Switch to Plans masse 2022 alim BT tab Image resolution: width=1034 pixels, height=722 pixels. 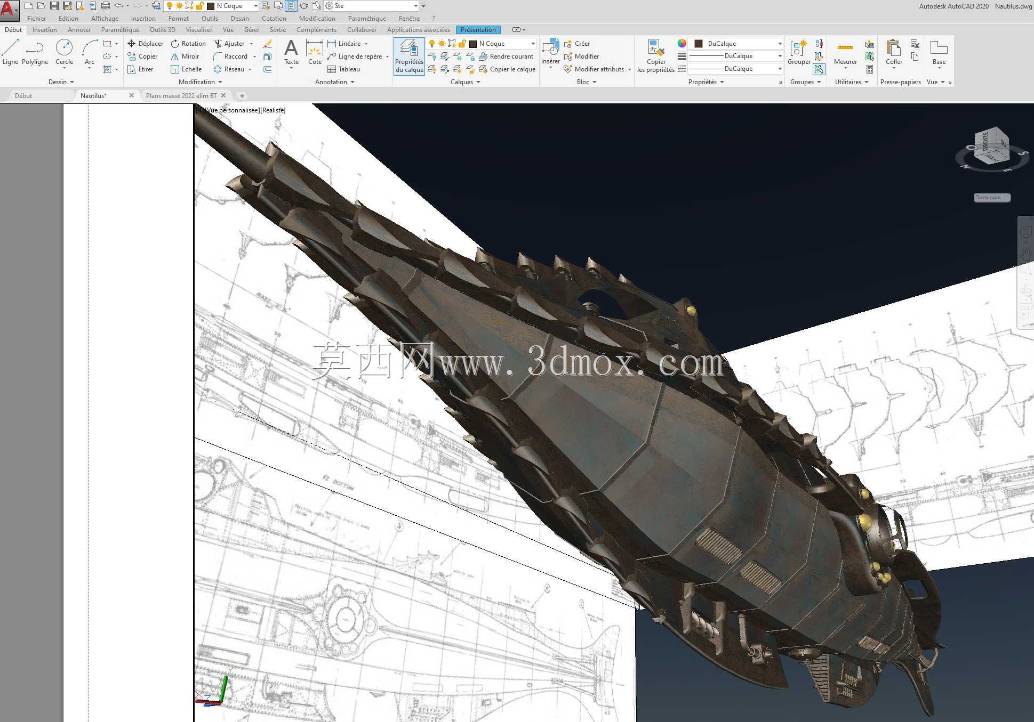181,96
